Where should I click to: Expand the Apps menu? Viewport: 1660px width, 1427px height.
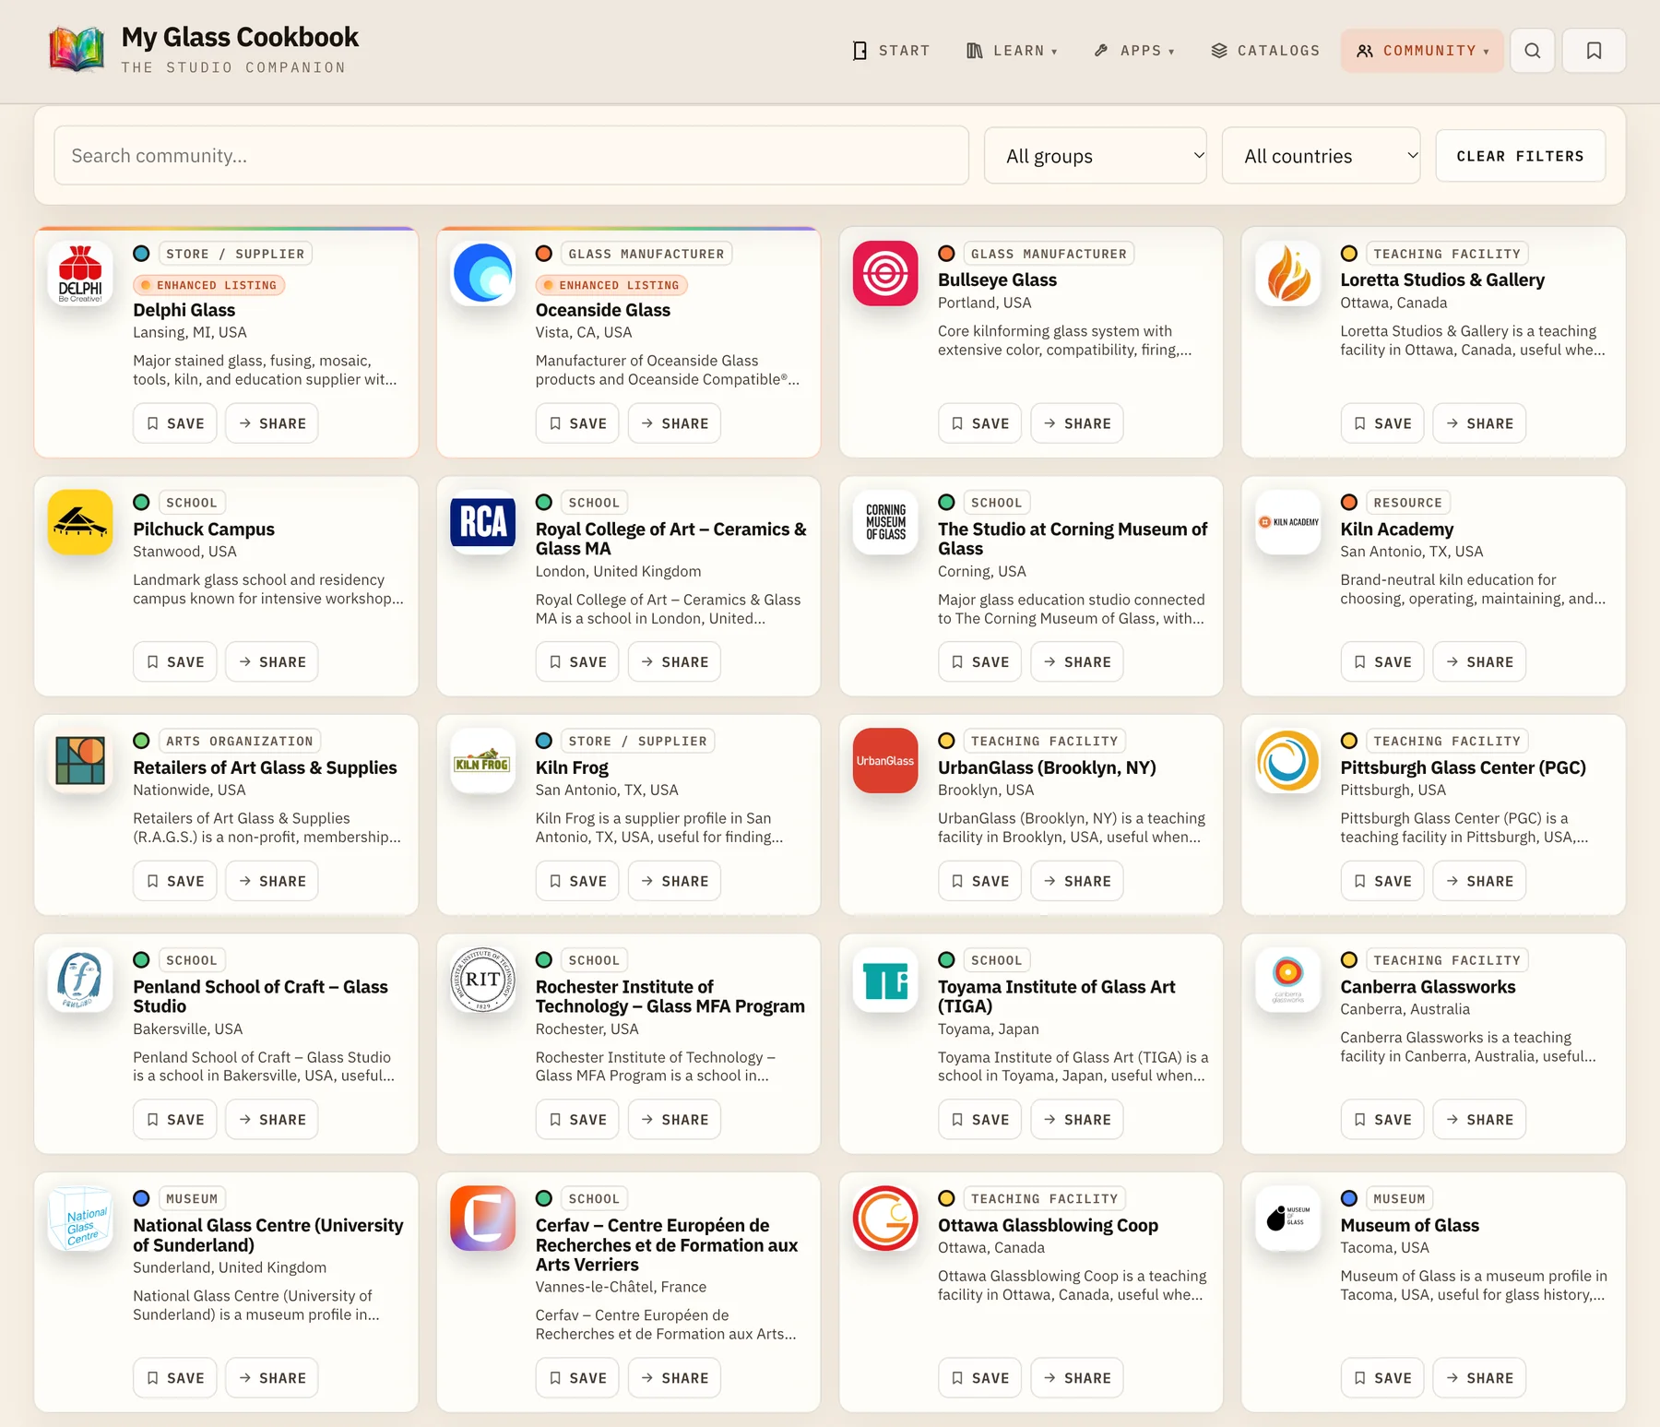click(1134, 51)
